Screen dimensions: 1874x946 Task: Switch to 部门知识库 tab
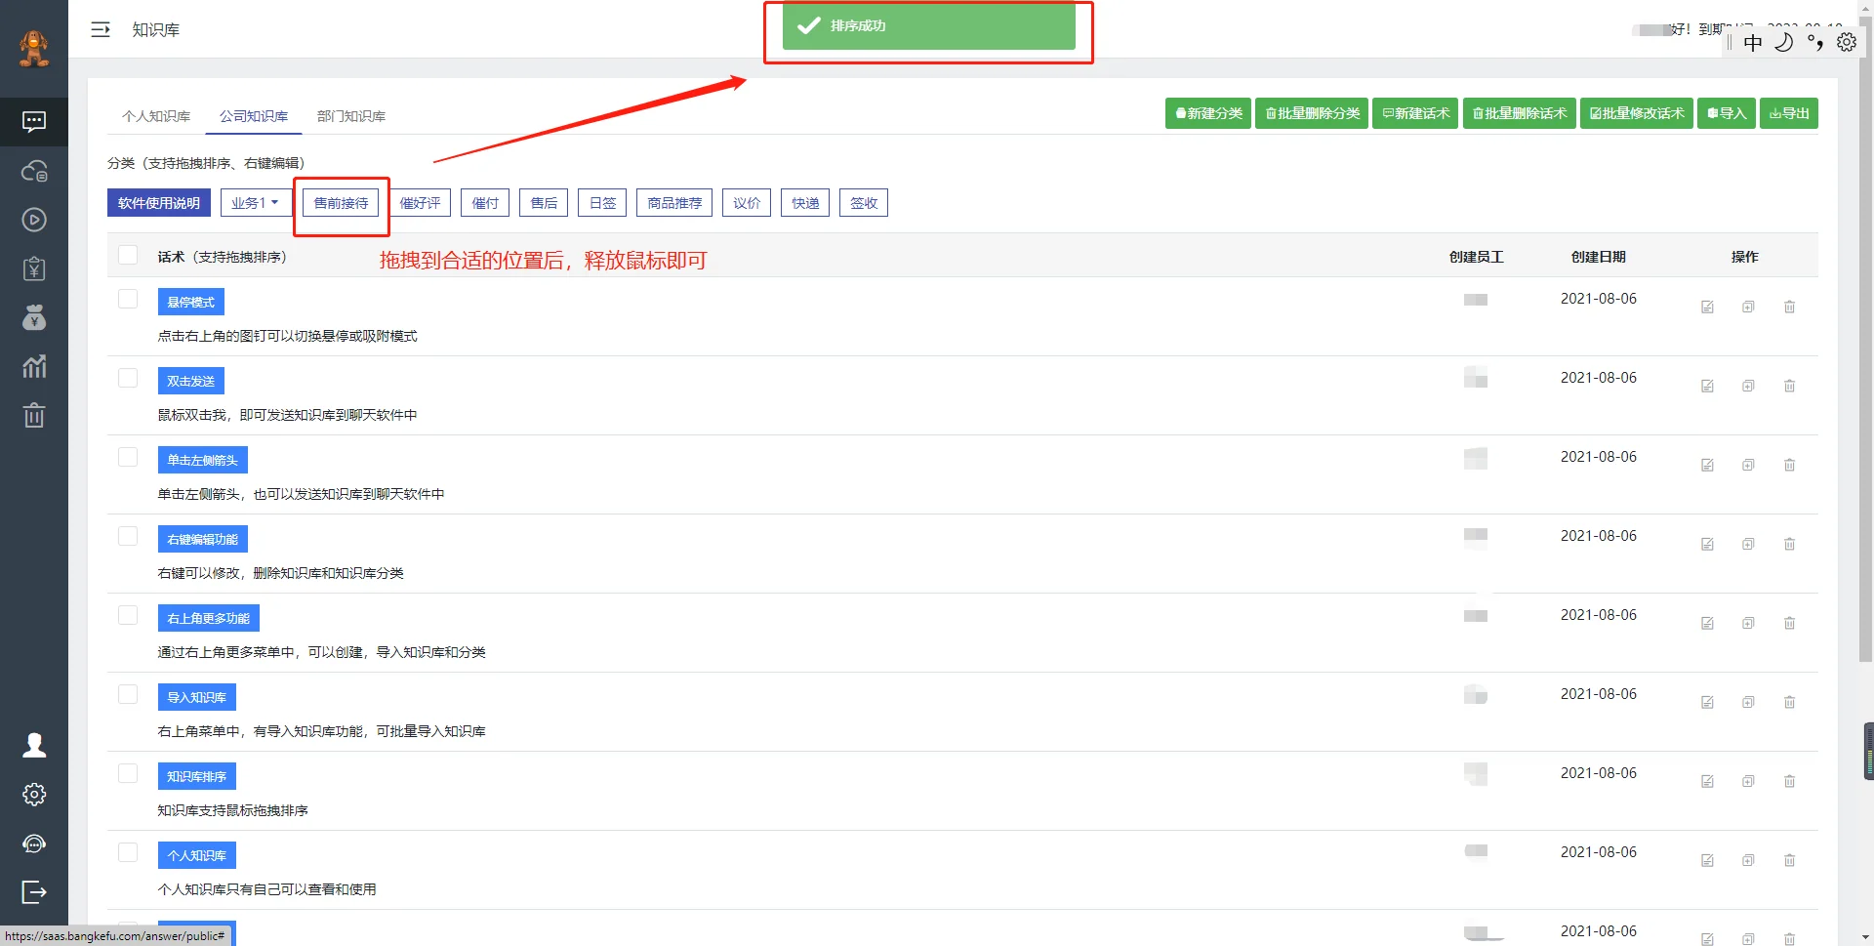click(351, 116)
